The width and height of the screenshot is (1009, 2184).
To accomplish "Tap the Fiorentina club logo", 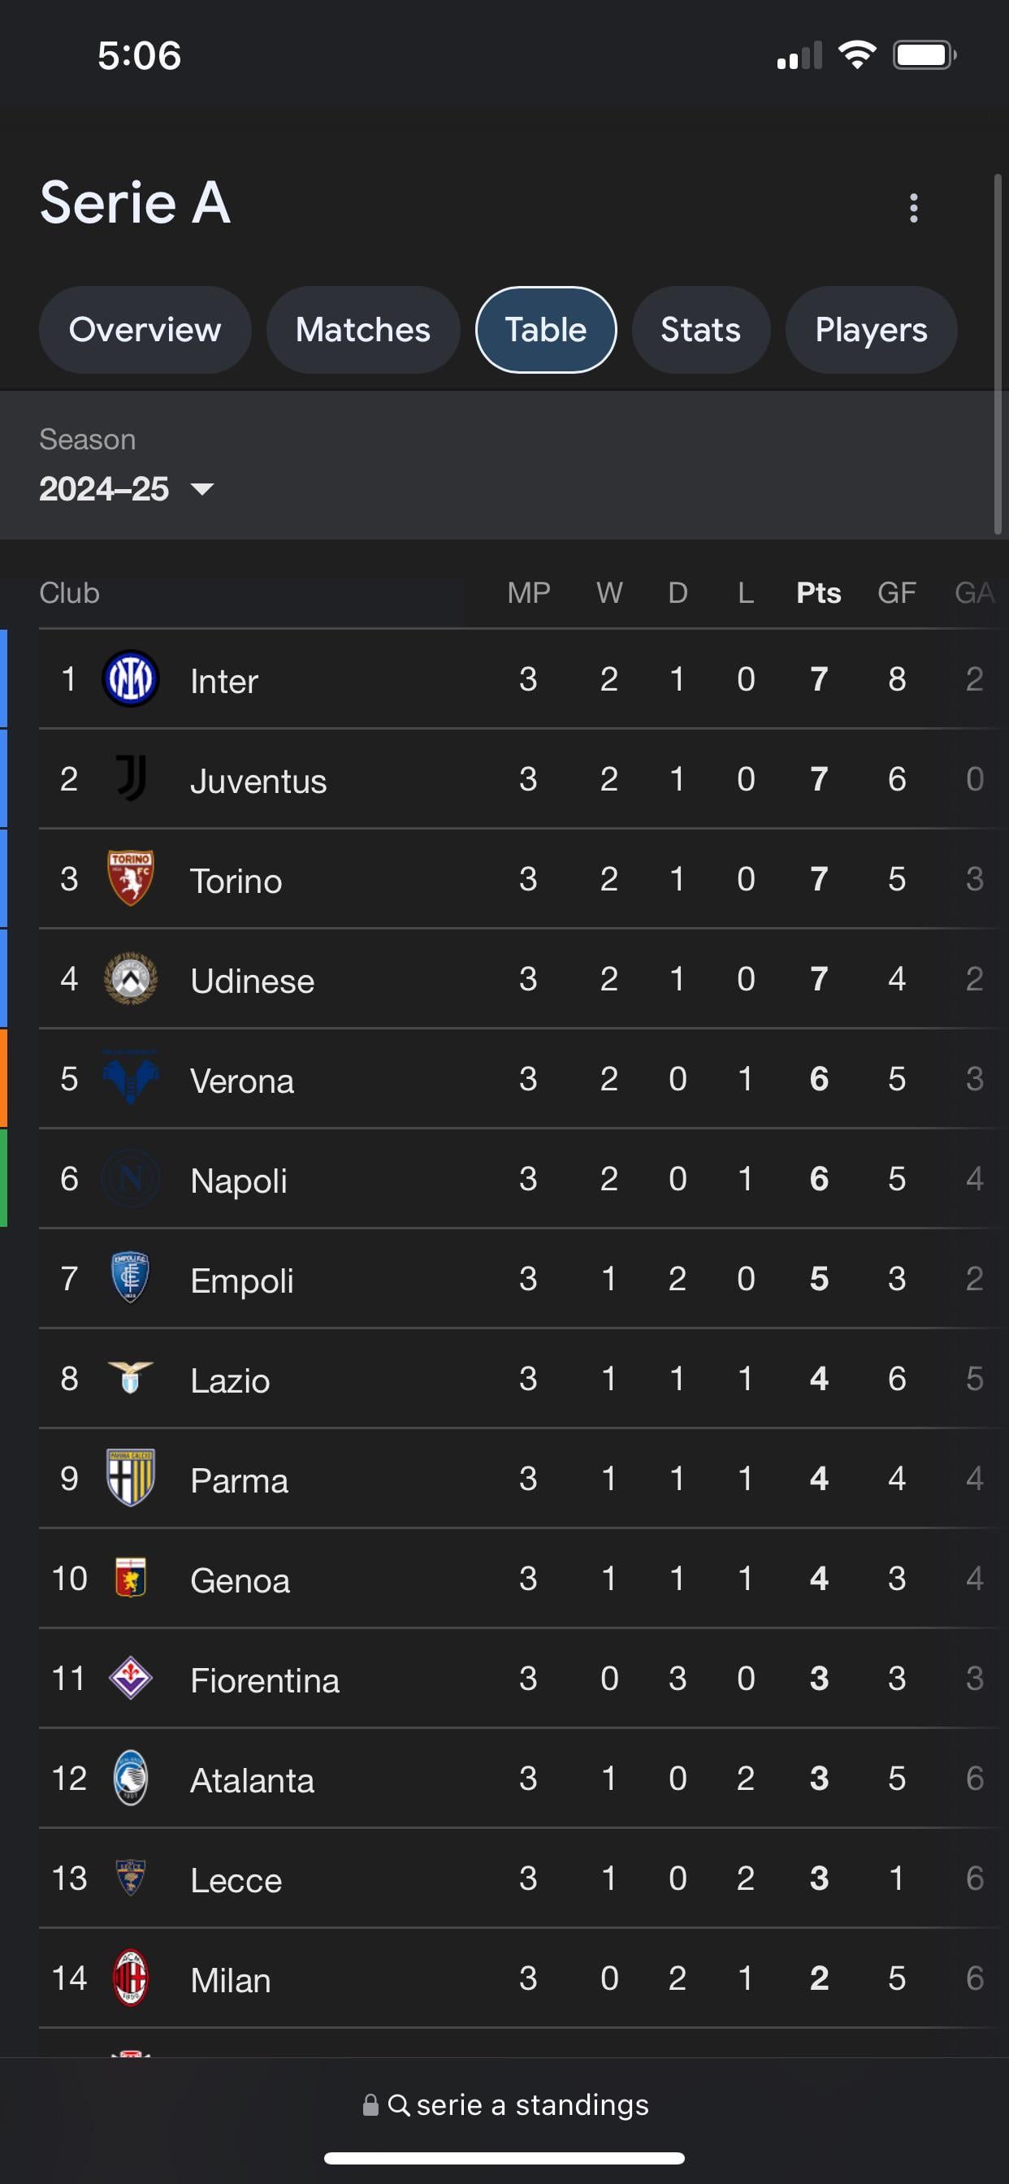I will pyautogui.click(x=131, y=1678).
